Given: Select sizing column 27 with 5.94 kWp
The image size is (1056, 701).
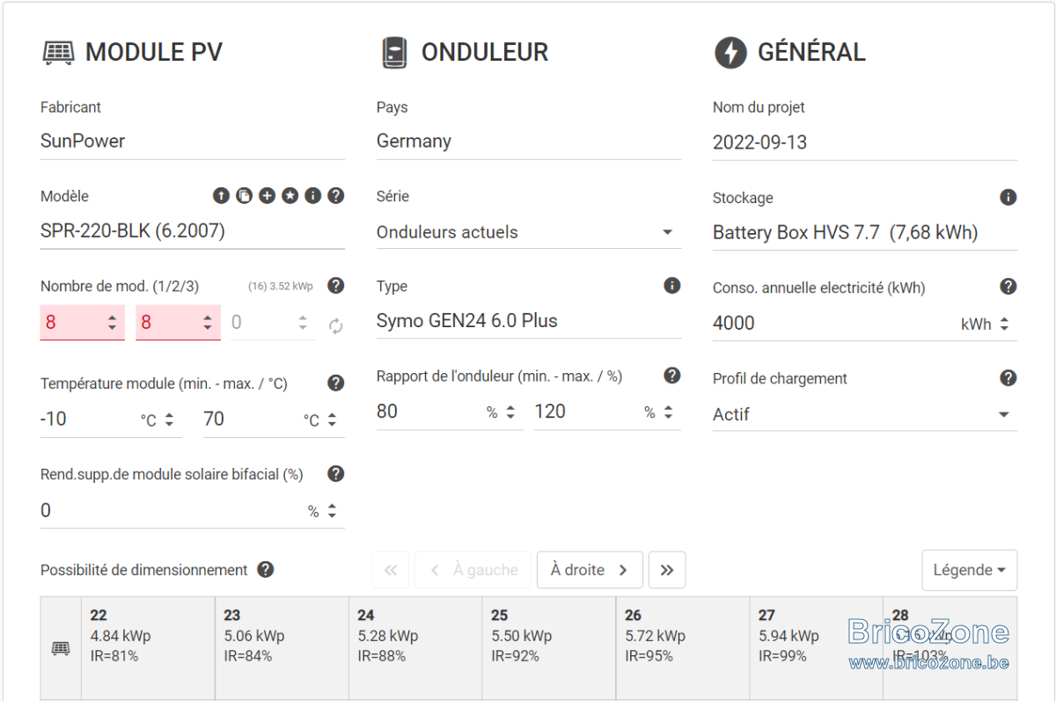Looking at the screenshot, I should (x=817, y=648).
